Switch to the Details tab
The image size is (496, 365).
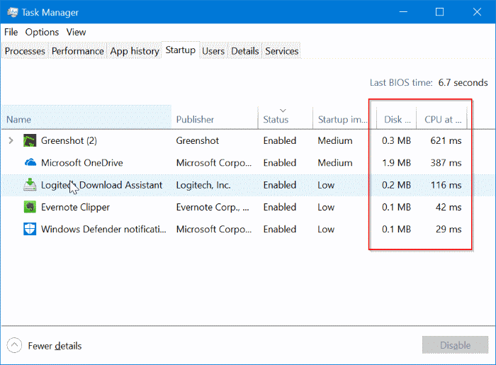tap(245, 51)
